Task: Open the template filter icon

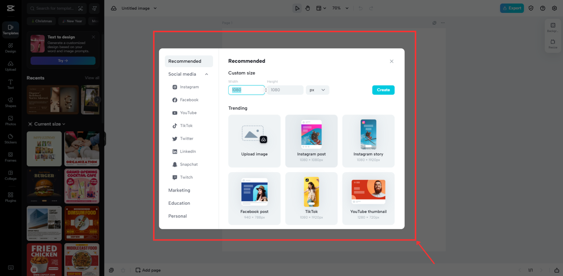Action: pos(95,8)
